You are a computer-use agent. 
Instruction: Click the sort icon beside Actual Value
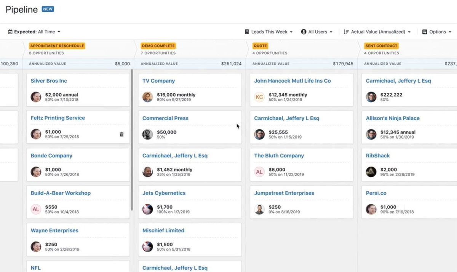tap(346, 32)
